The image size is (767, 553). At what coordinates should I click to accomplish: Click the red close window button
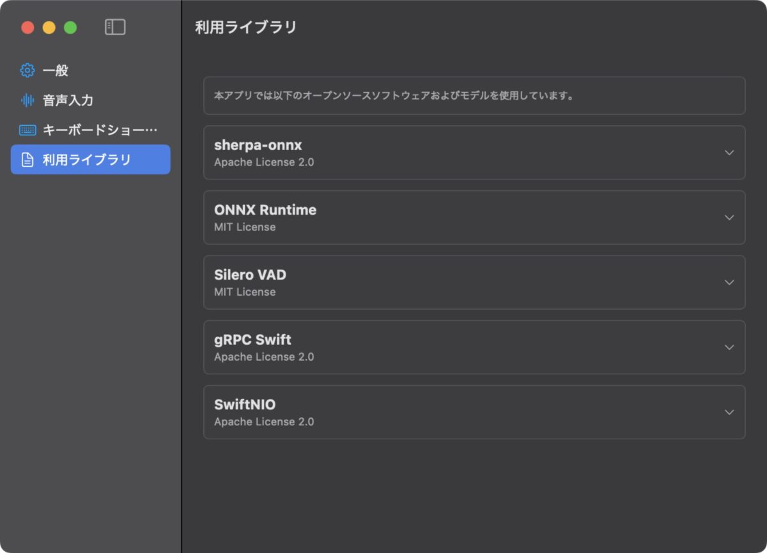click(27, 27)
